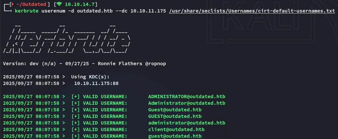This screenshot has width=338, height=139.
Task: Click the 10.10.11.175:88 KDC entry
Action: pyautogui.click(x=96, y=83)
